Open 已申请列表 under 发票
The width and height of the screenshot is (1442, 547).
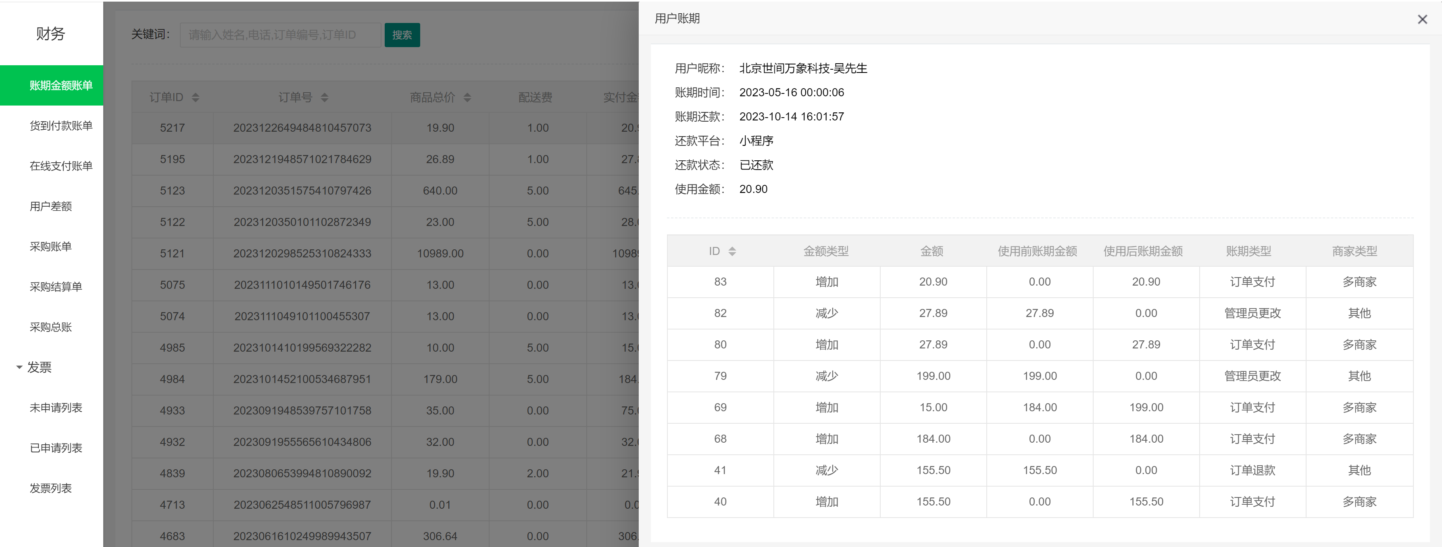point(55,448)
